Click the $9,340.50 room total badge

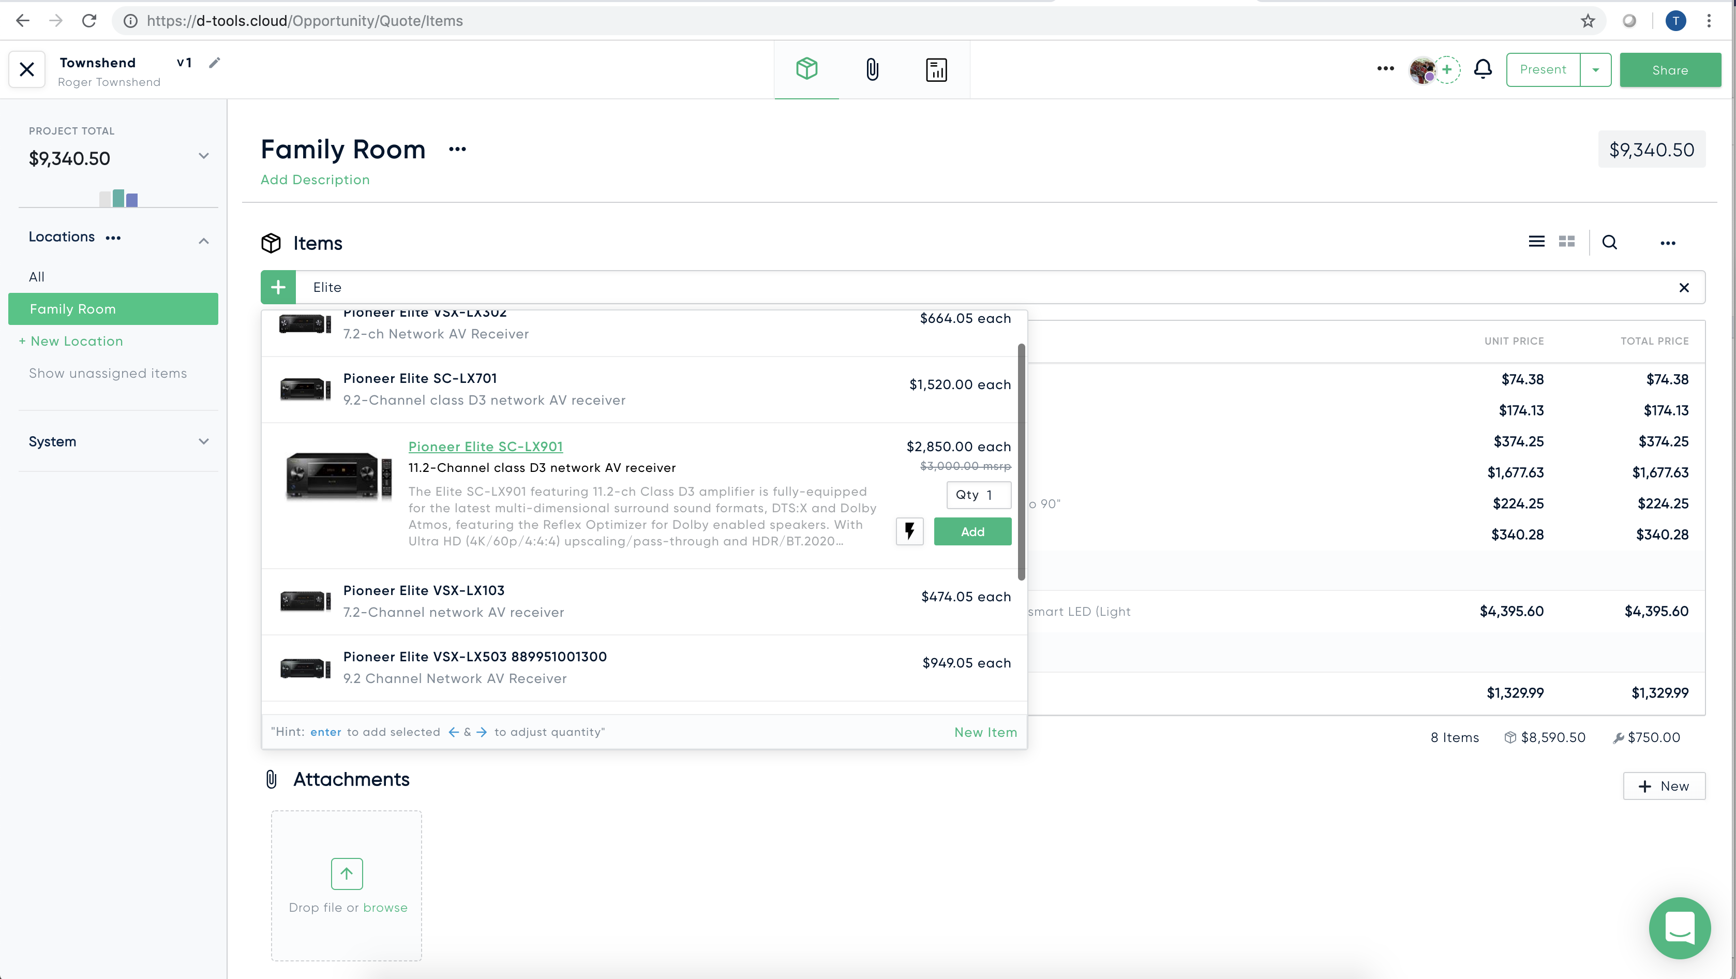tap(1652, 150)
